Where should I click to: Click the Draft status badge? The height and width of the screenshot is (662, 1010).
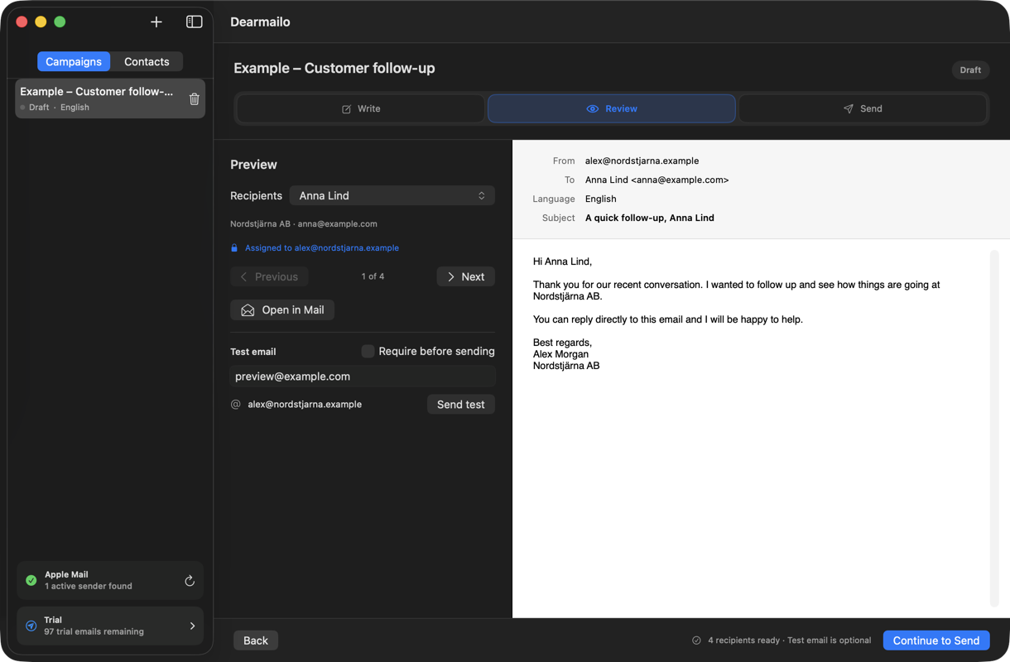[x=970, y=70]
